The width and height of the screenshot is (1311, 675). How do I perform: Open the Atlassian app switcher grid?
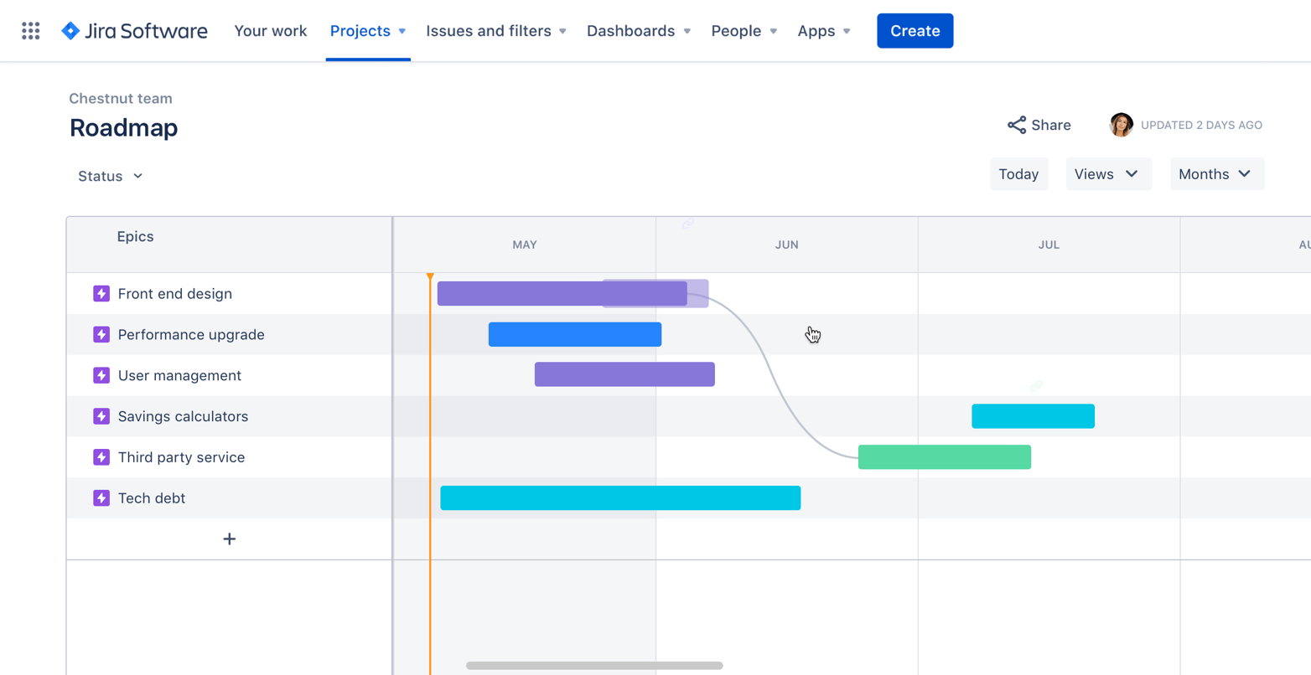[31, 30]
